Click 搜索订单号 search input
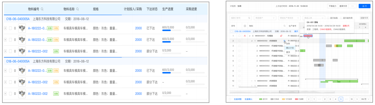The height and width of the screenshot is (105, 375). [240, 18]
